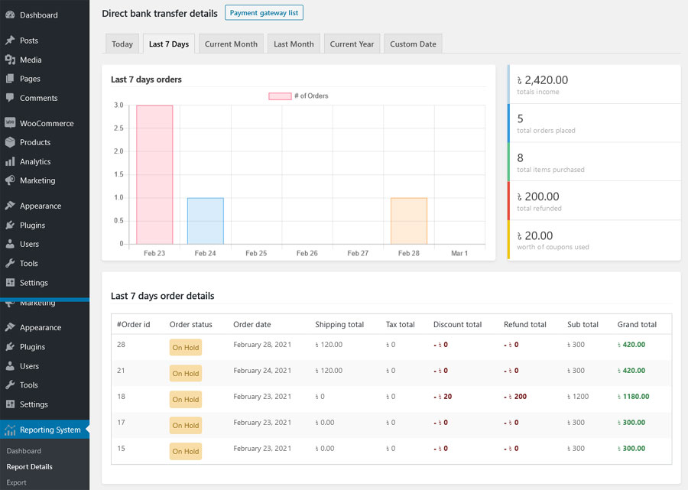Select the Pages document icon
Viewport: 688px width, 490px height.
[x=10, y=79]
